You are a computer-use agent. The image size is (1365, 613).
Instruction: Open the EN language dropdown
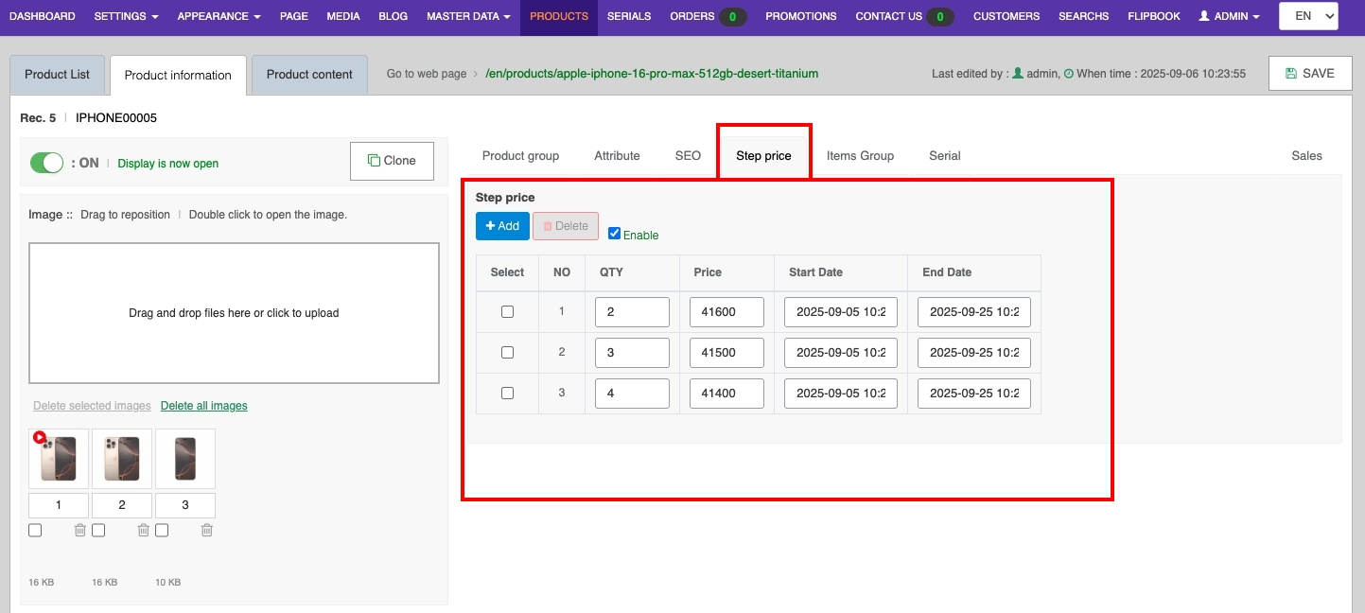[x=1308, y=16]
